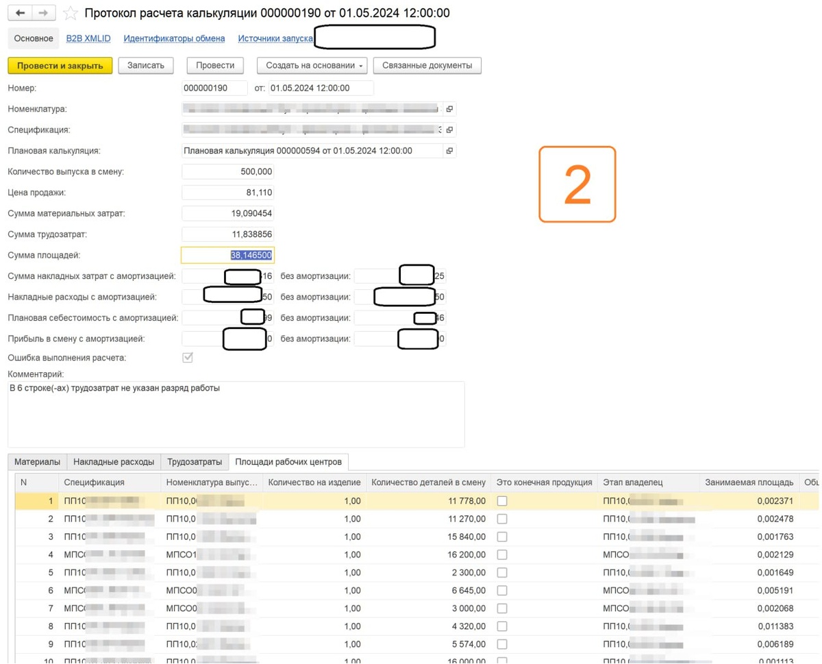Image resolution: width=822 pixels, height=664 pixels.
Task: Open Связанные документы
Action: (x=427, y=65)
